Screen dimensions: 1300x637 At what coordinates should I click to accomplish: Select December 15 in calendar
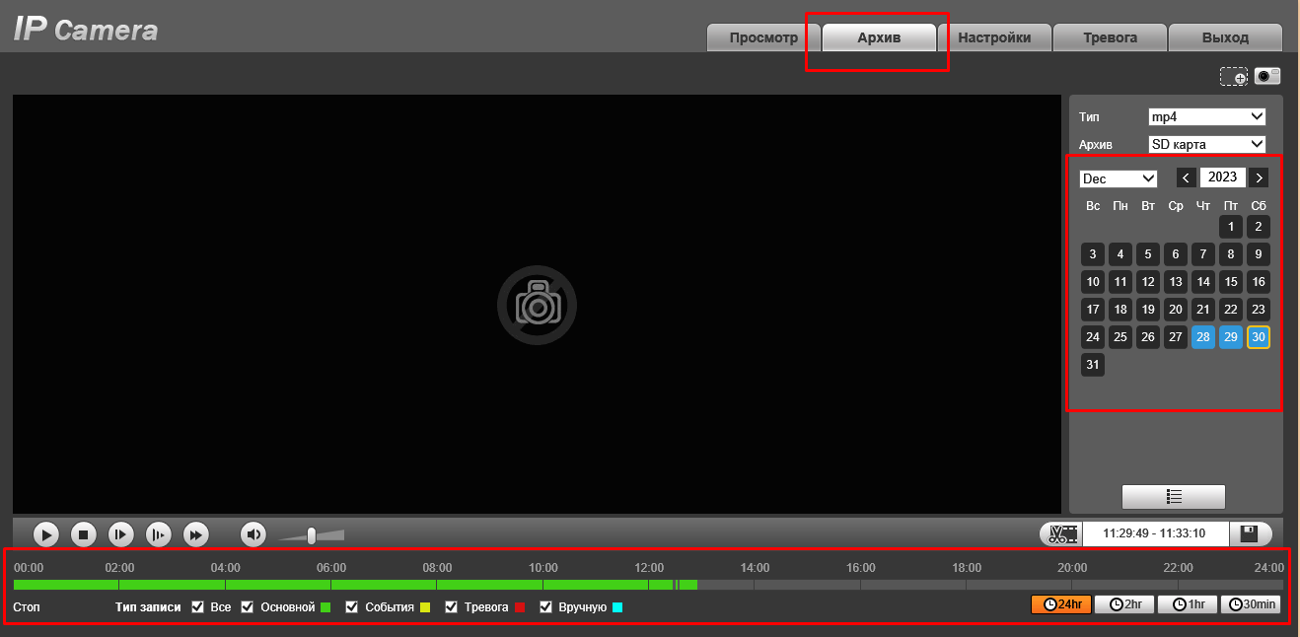(1231, 282)
